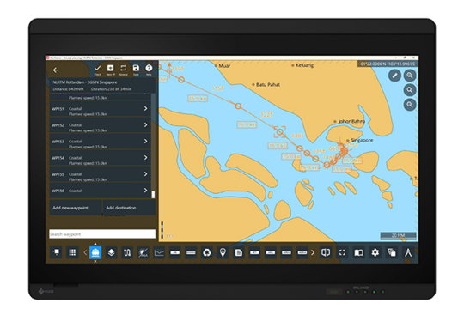Click the 115T course leg label
Viewport: 464px width, 309px height.
(217, 88)
